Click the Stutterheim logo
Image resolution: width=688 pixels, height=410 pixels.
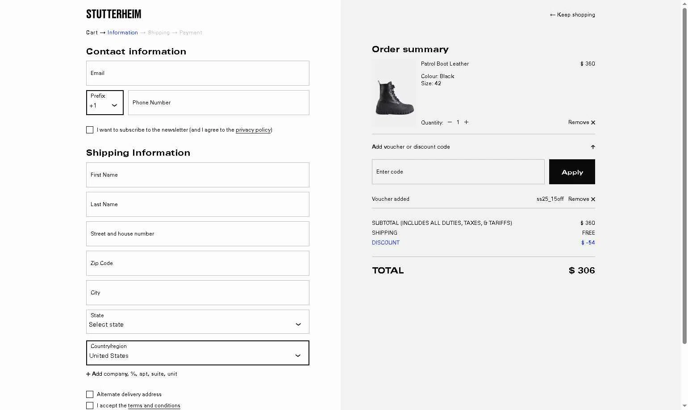pos(114,14)
